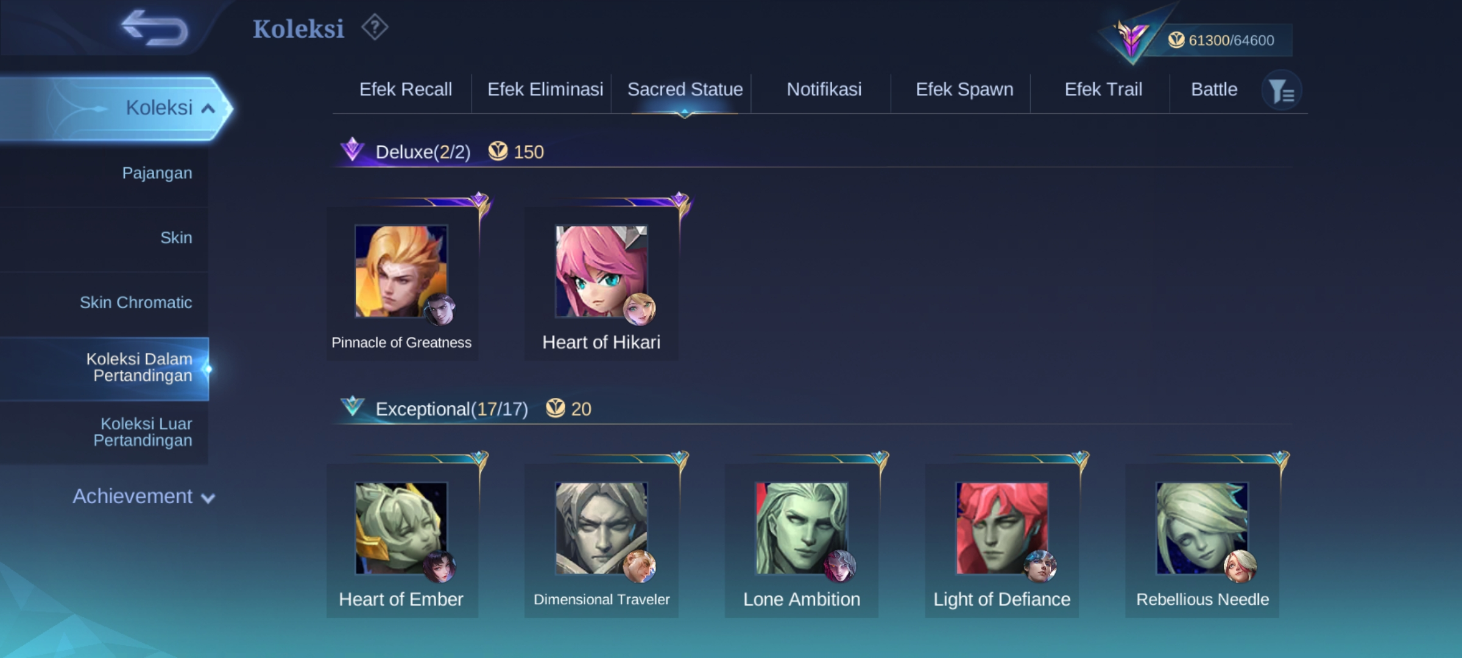1462x658 pixels.
Task: Click the Exceptional tier gem icon
Action: pyautogui.click(x=352, y=406)
